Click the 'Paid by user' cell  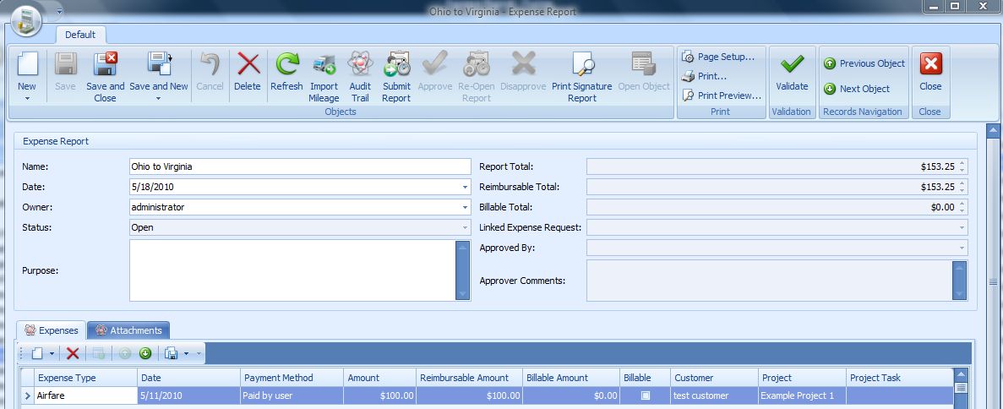click(292, 395)
